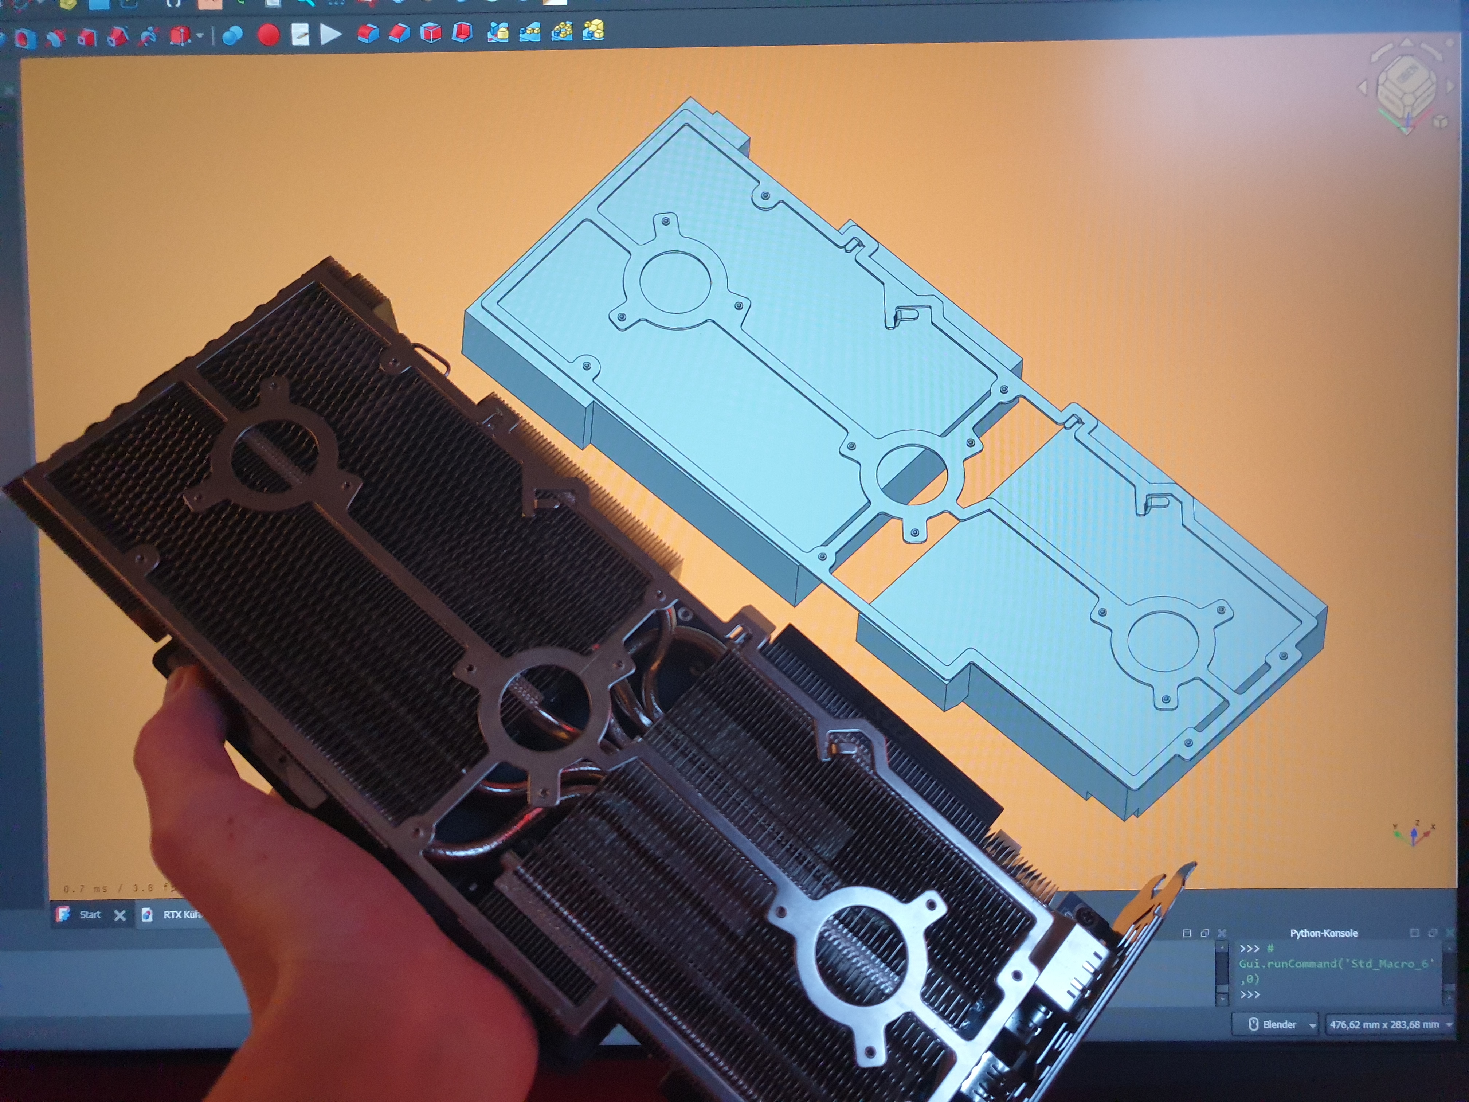Choose the Subtractive Loft tool icon
This screenshot has height=1102, width=1469.
click(x=86, y=36)
